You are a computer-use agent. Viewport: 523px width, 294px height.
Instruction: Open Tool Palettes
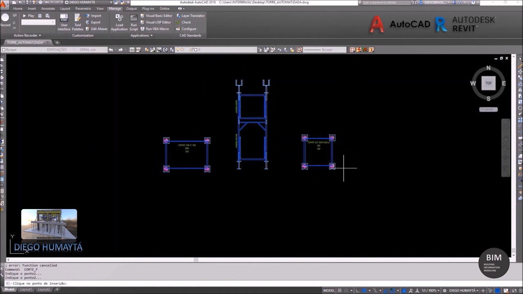tap(78, 22)
